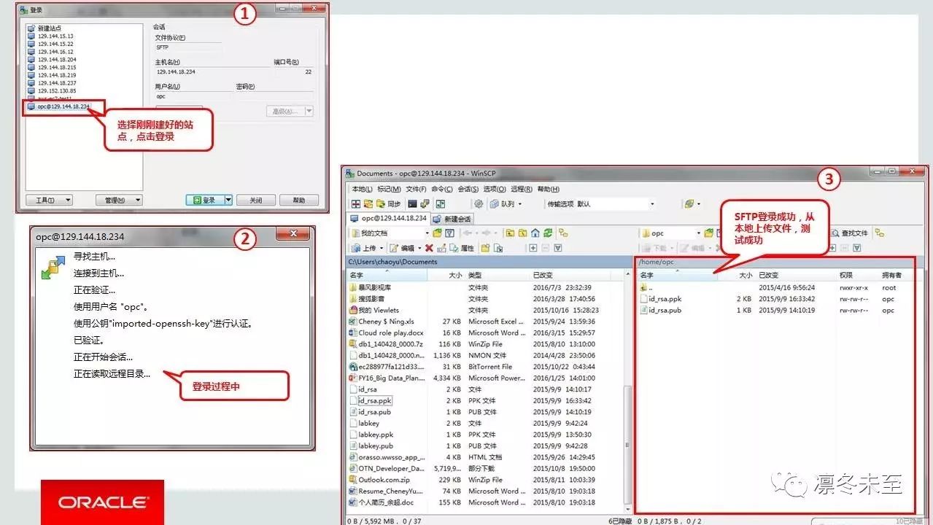Open the 传输选项 默认 transfer settings dropdown
933x525 pixels.
click(x=652, y=204)
